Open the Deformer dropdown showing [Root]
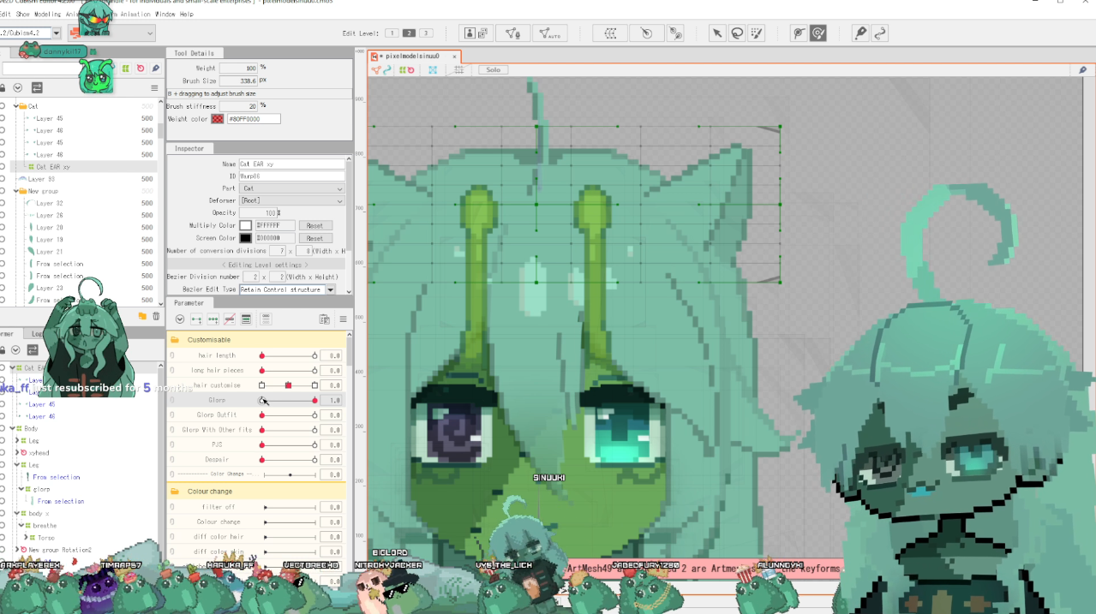The width and height of the screenshot is (1096, 614). tap(291, 200)
